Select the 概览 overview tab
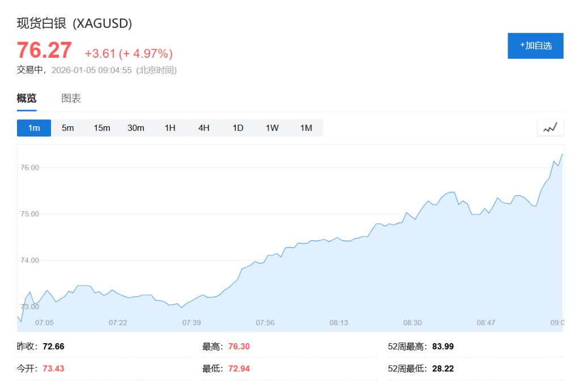Image resolution: width=580 pixels, height=385 pixels. [x=27, y=99]
